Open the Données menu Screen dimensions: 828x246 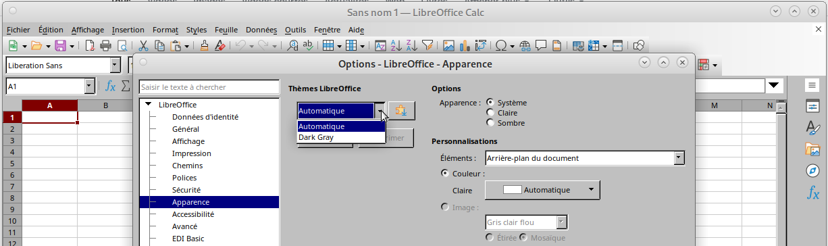[x=261, y=30]
